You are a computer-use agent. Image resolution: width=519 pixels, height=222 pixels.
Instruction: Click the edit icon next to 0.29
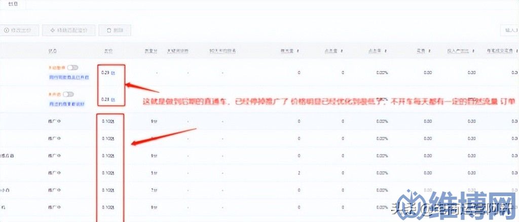point(113,72)
